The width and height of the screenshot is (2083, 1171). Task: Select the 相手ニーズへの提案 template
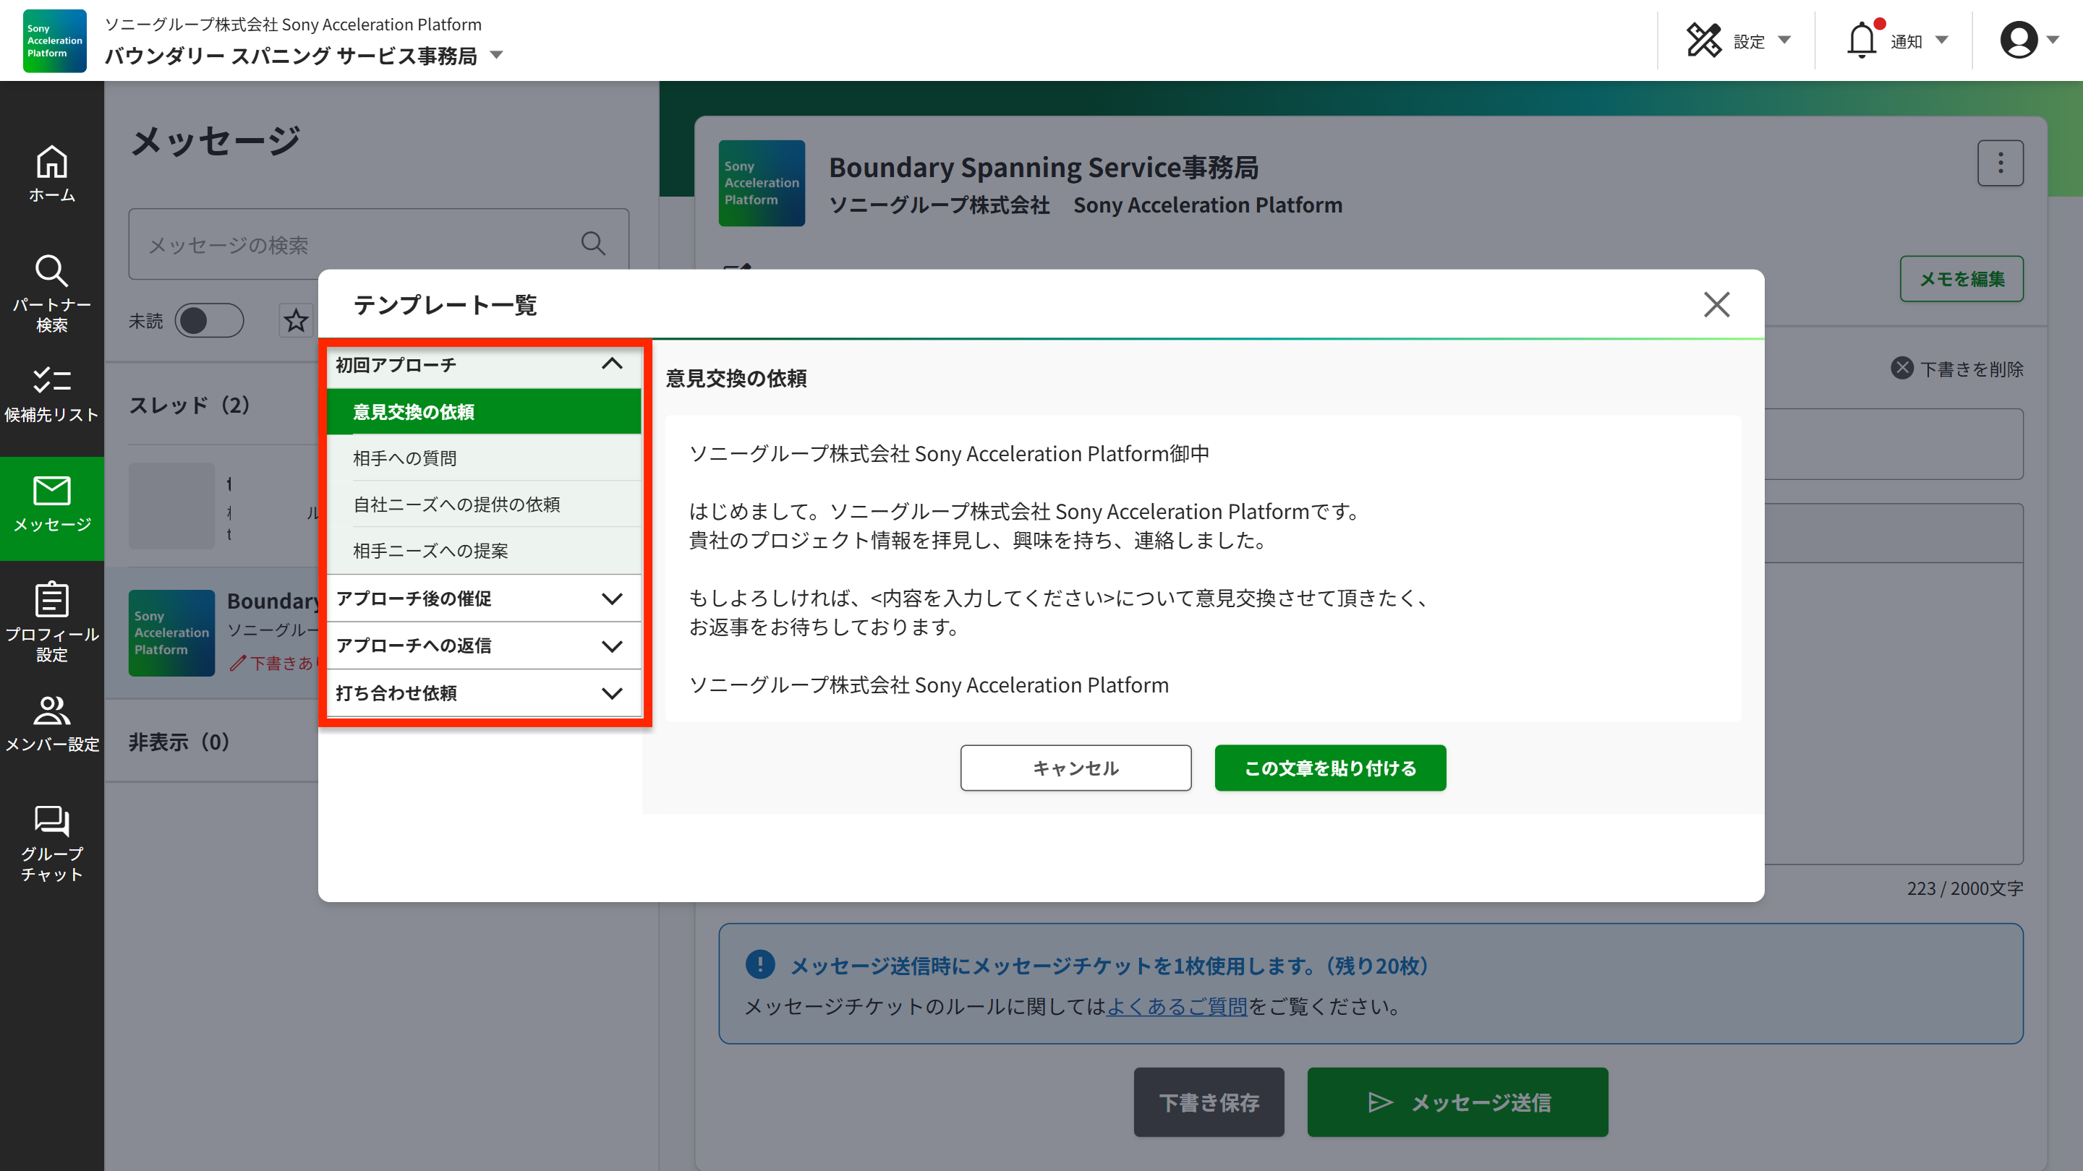[x=430, y=551]
